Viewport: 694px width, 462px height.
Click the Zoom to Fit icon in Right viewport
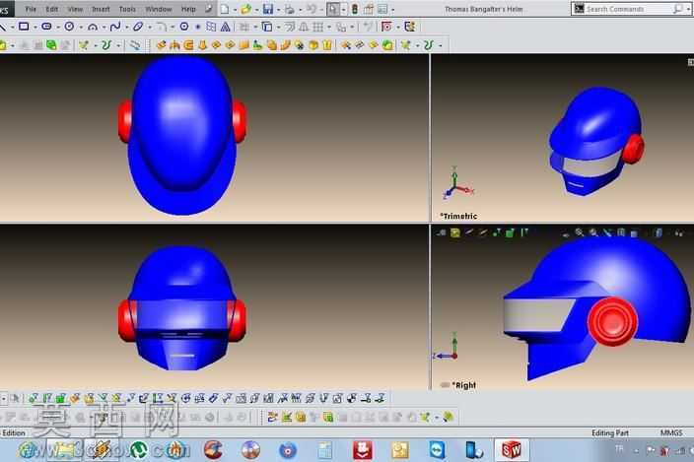click(x=579, y=232)
